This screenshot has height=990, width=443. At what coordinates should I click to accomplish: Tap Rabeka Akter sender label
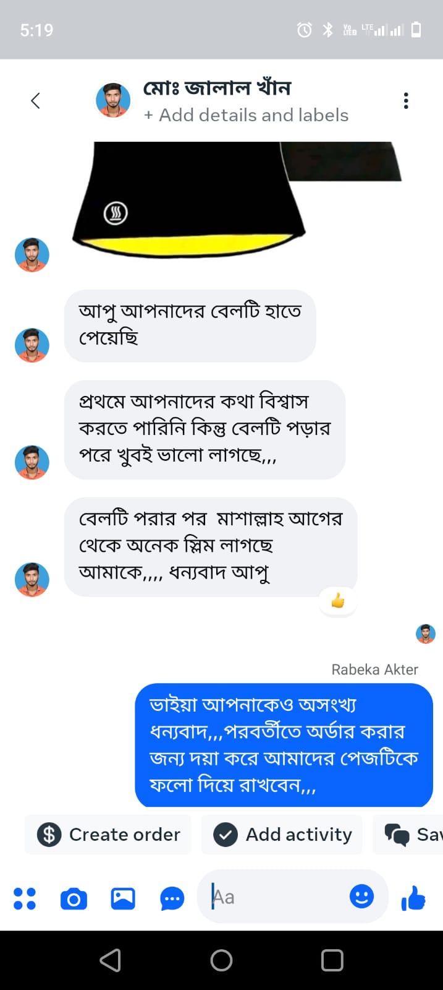pos(374,669)
